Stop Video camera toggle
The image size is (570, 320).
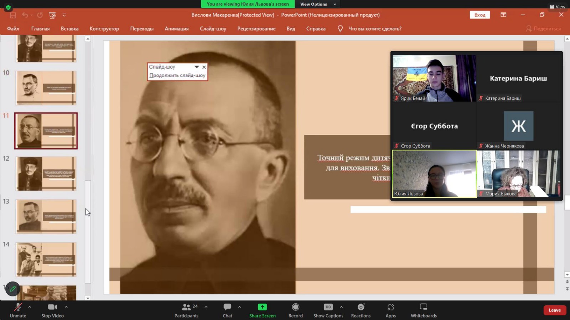52,307
